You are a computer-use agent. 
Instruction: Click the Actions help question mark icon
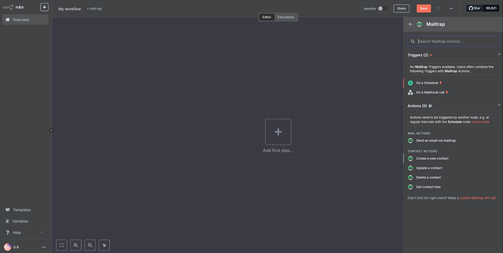click(x=430, y=106)
